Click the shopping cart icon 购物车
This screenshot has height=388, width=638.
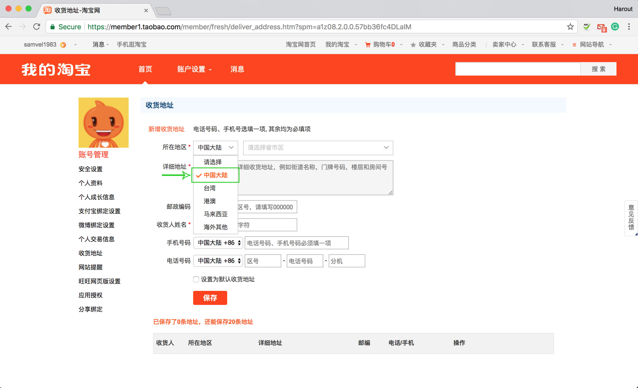click(x=368, y=45)
